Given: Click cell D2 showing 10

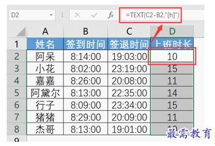Looking at the screenshot, I should (172, 56).
